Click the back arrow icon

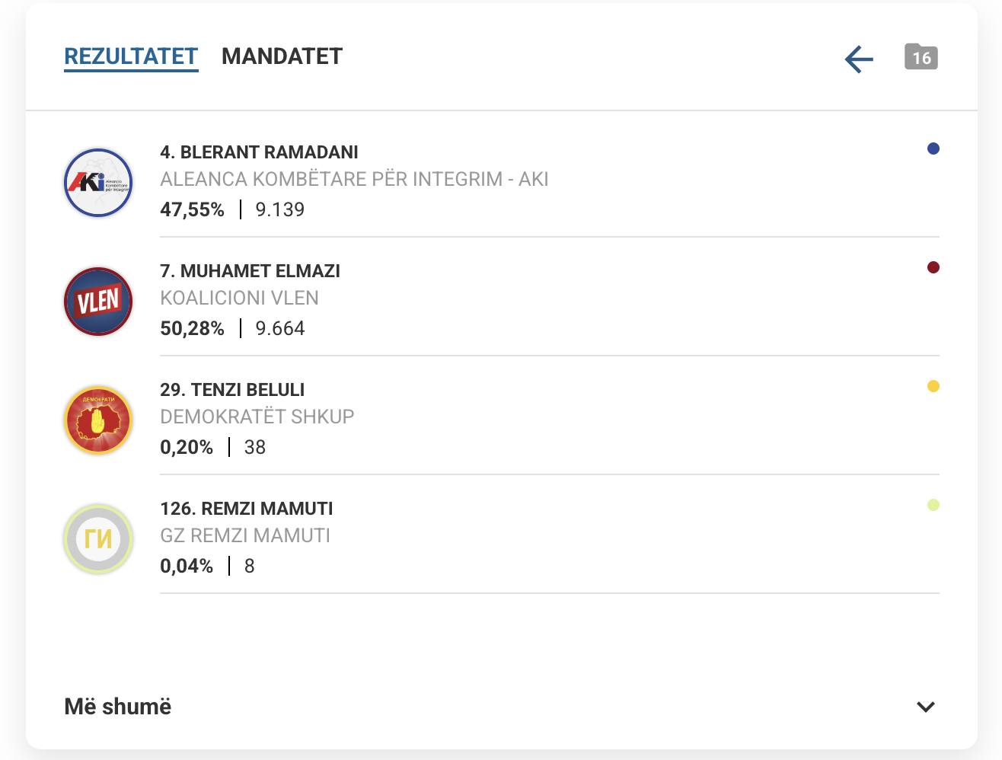859,59
